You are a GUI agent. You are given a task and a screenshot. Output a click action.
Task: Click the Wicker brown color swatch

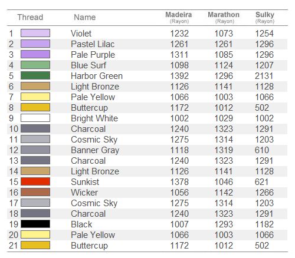tap(35, 192)
